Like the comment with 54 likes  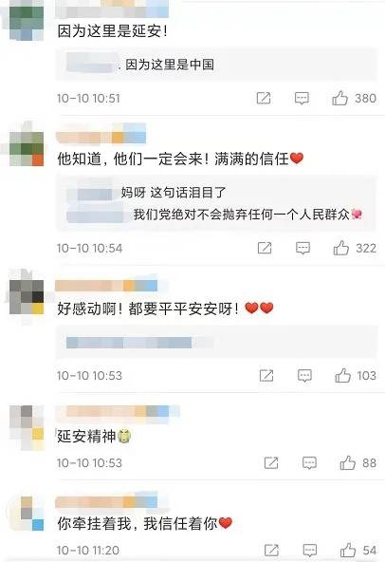[348, 550]
